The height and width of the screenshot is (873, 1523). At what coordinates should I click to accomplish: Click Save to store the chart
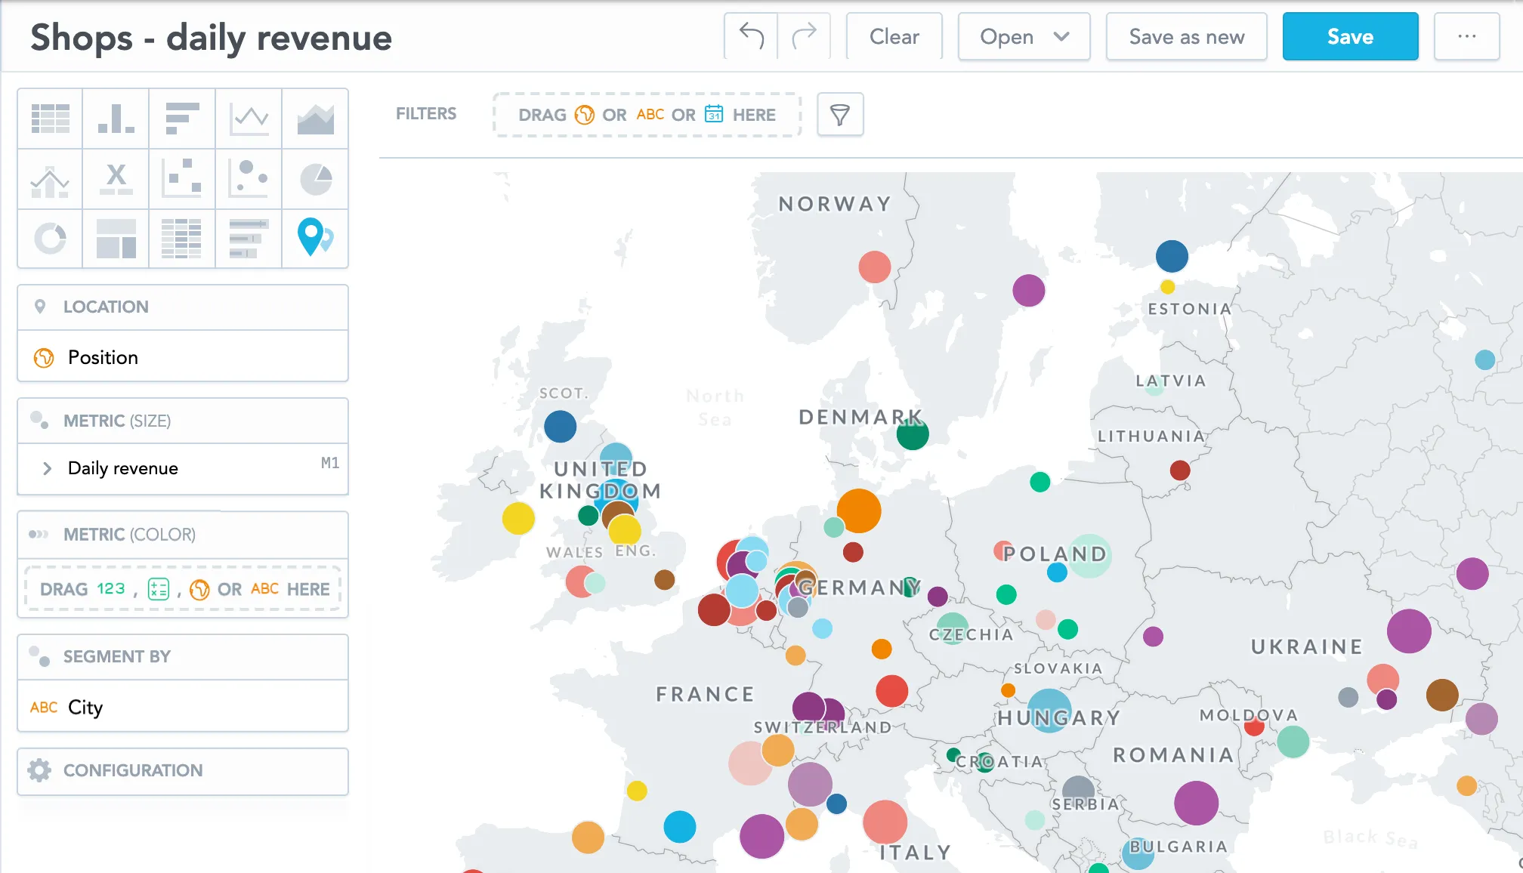(1350, 36)
